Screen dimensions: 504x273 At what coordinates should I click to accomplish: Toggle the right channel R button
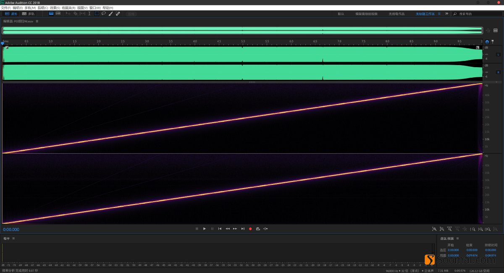point(498,72)
